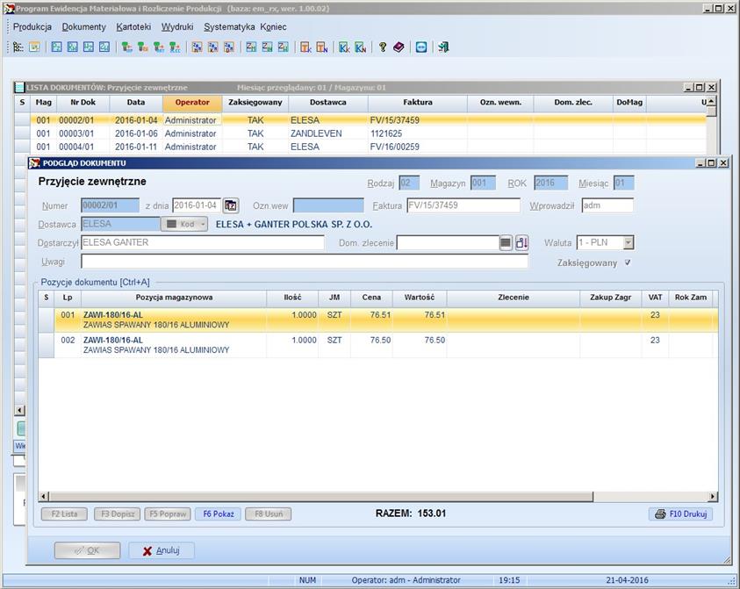The image size is (740, 589).
Task: Open the purple book manual icon
Action: tap(399, 47)
